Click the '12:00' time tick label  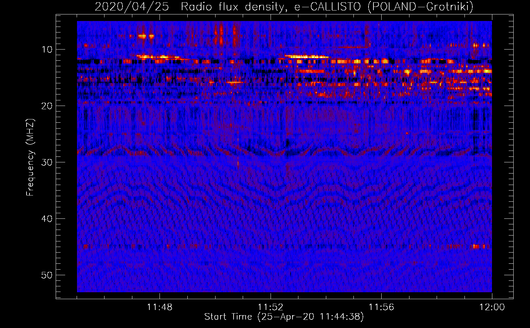pos(492,307)
